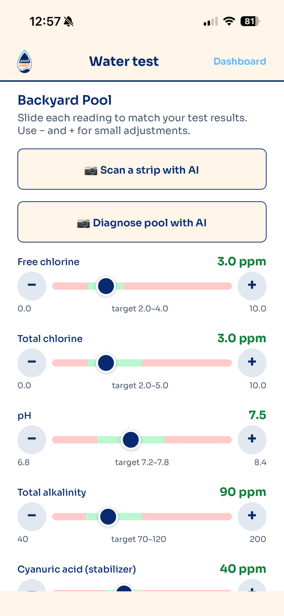Decrease total alkalinity with minus button

tap(32, 517)
